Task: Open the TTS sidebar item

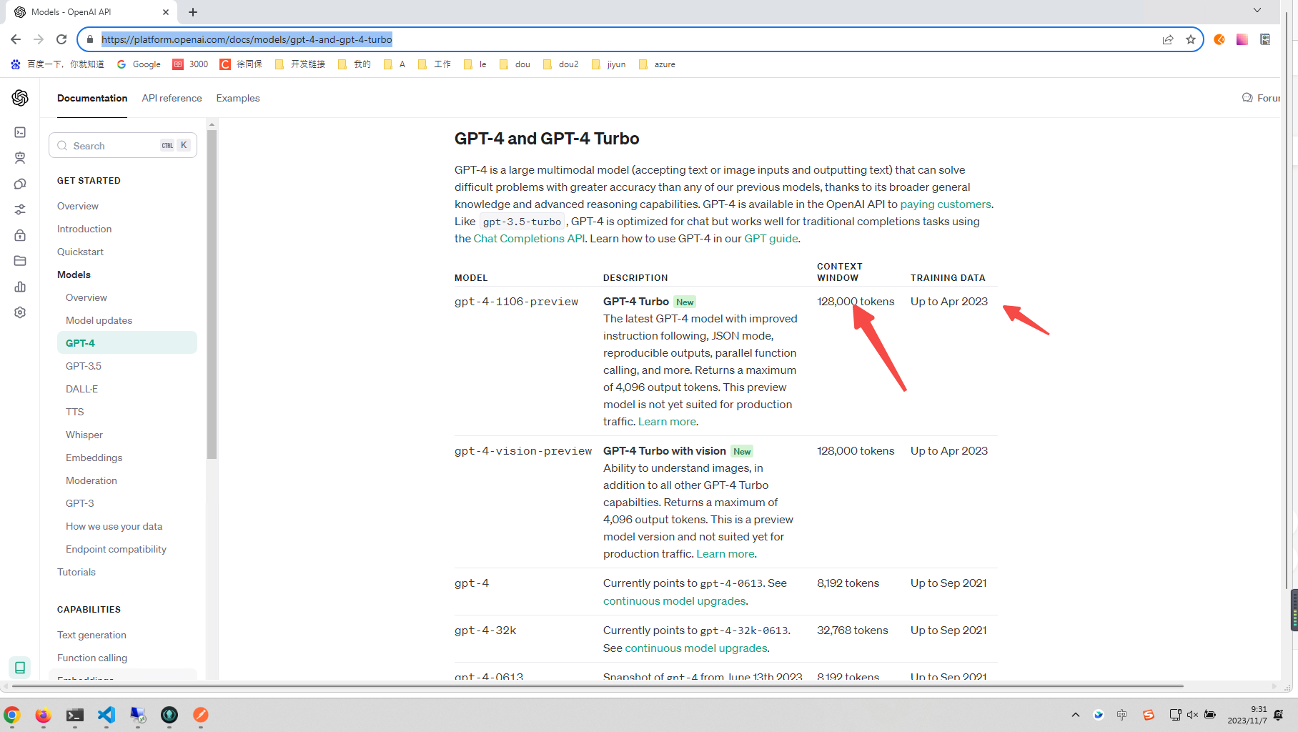Action: pos(74,412)
